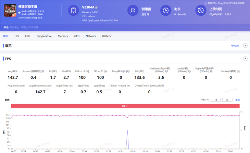Click the remarks note input field
The height and width of the screenshot is (153, 250).
point(24,27)
